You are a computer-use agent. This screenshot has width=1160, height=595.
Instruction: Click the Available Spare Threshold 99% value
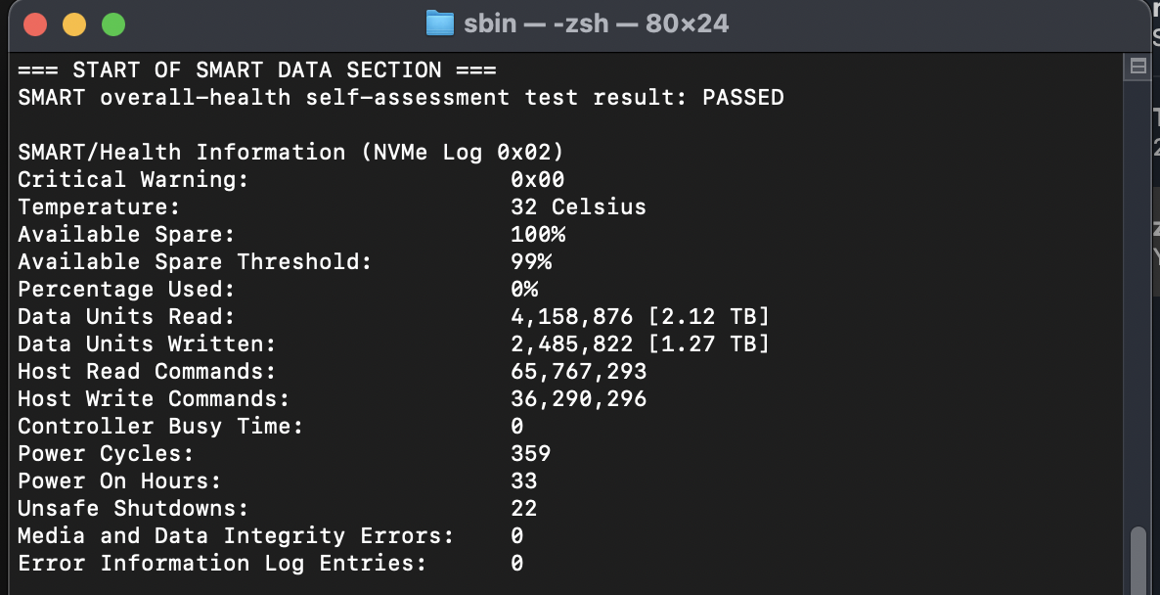pos(531,262)
